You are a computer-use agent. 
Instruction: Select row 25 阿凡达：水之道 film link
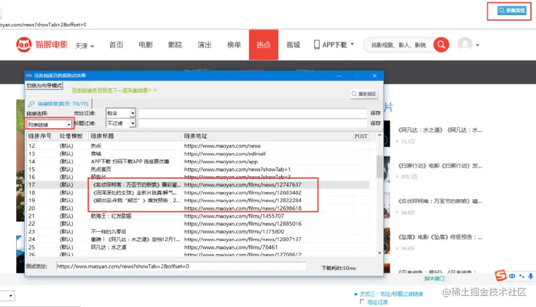(198, 247)
